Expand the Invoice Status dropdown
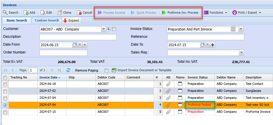Image resolution: width=273 pixels, height=125 pixels. pos(241,29)
